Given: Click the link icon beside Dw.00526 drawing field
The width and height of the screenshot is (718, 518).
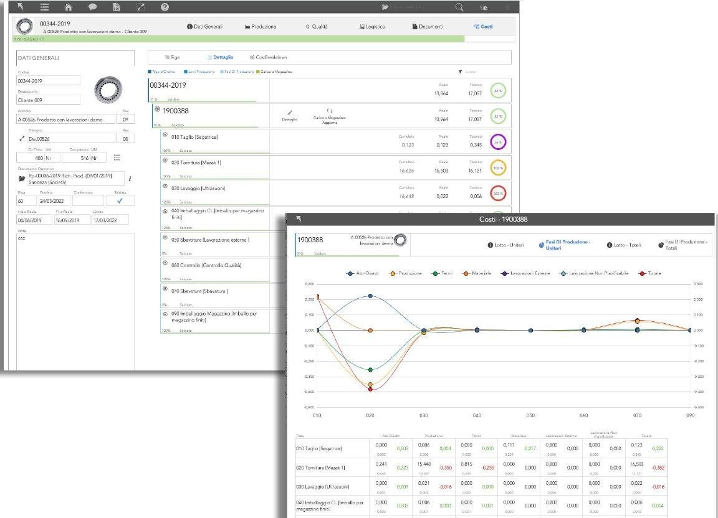Looking at the screenshot, I should click(22, 138).
